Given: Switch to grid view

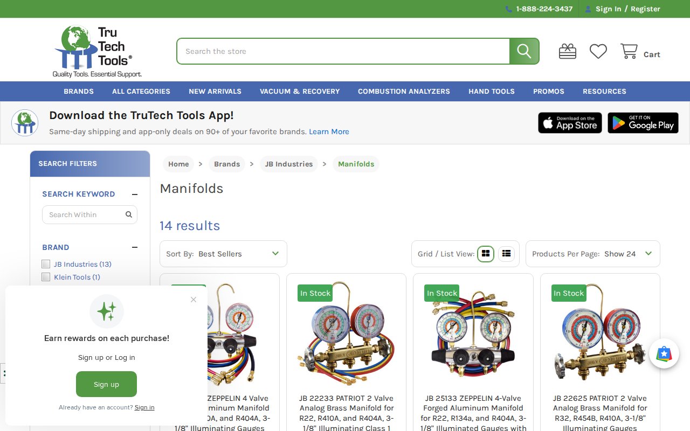Looking at the screenshot, I should 486,254.
